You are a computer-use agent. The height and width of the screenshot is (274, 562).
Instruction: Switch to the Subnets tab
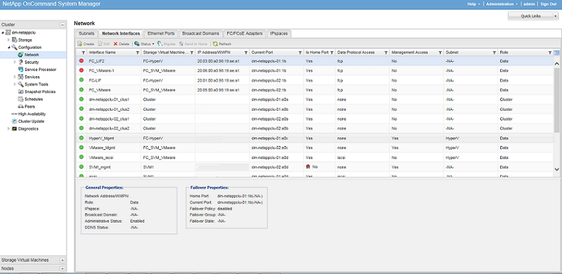tap(86, 33)
